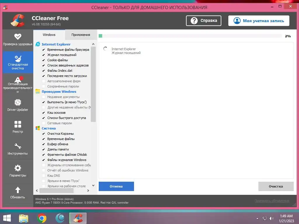Open the Windows Start button
Screen dimensions: 299x224
pyautogui.click(x=7, y=218)
